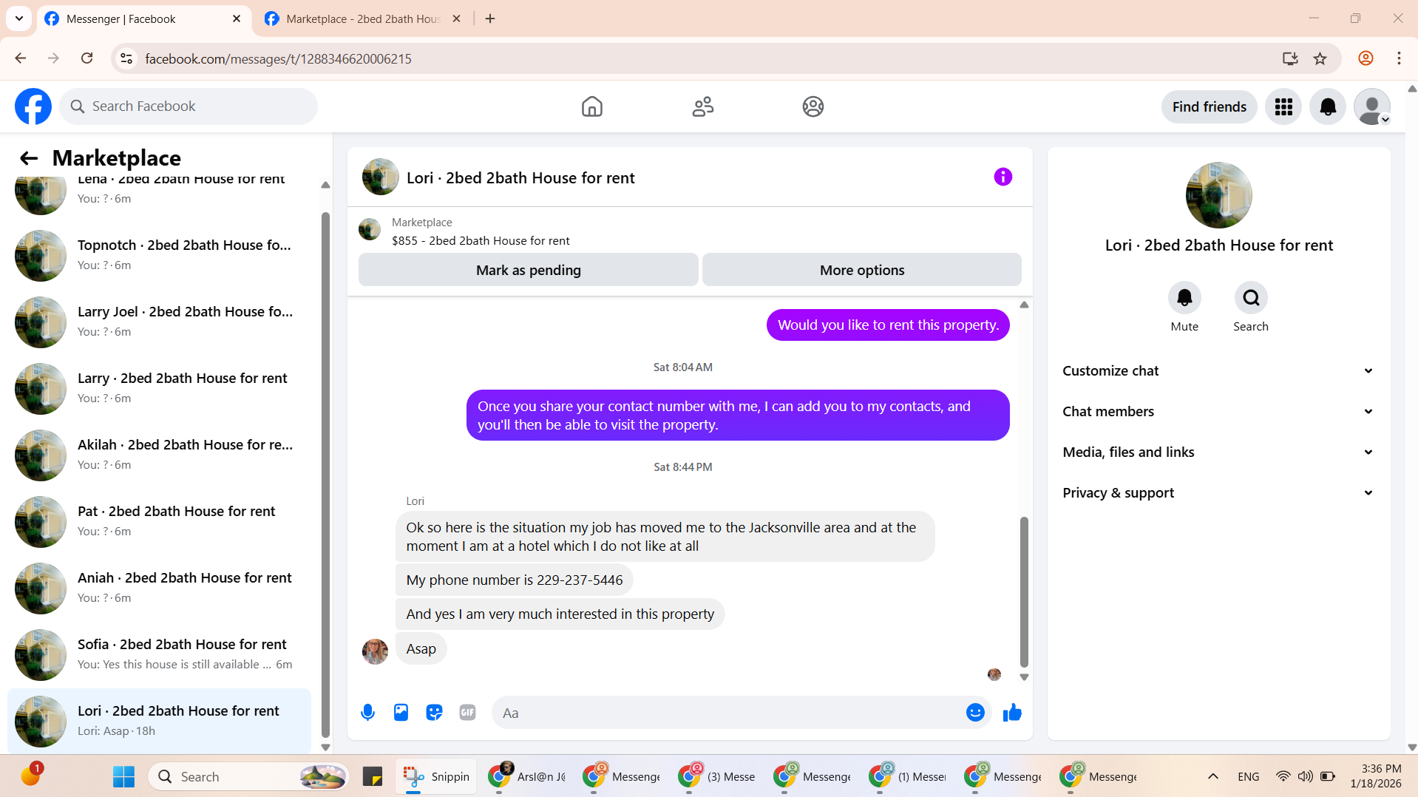The height and width of the screenshot is (797, 1418).
Task: Open conversation information purple icon
Action: click(x=1003, y=177)
